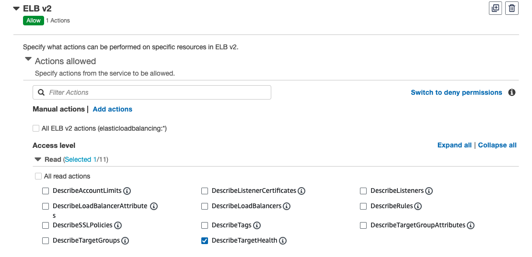The height and width of the screenshot is (257, 532).
Task: Click Collapse all access levels
Action: coord(497,145)
